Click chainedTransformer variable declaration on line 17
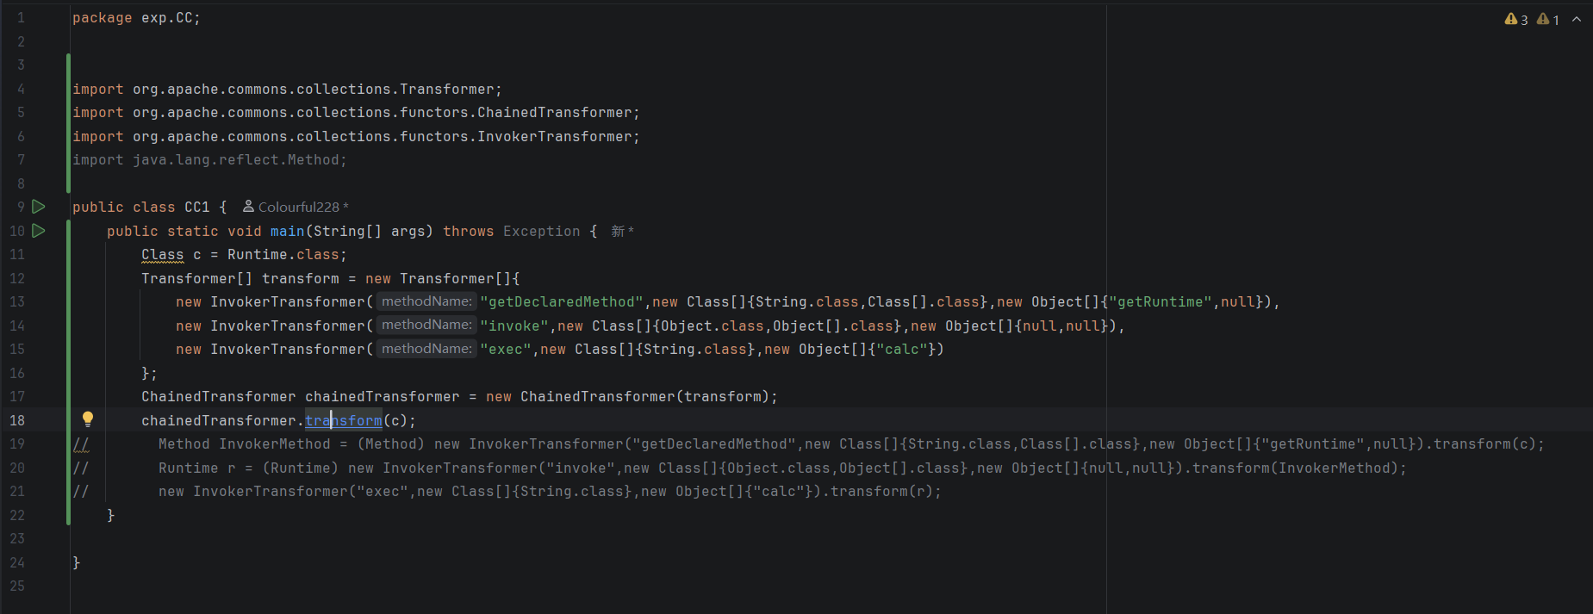 click(x=383, y=397)
